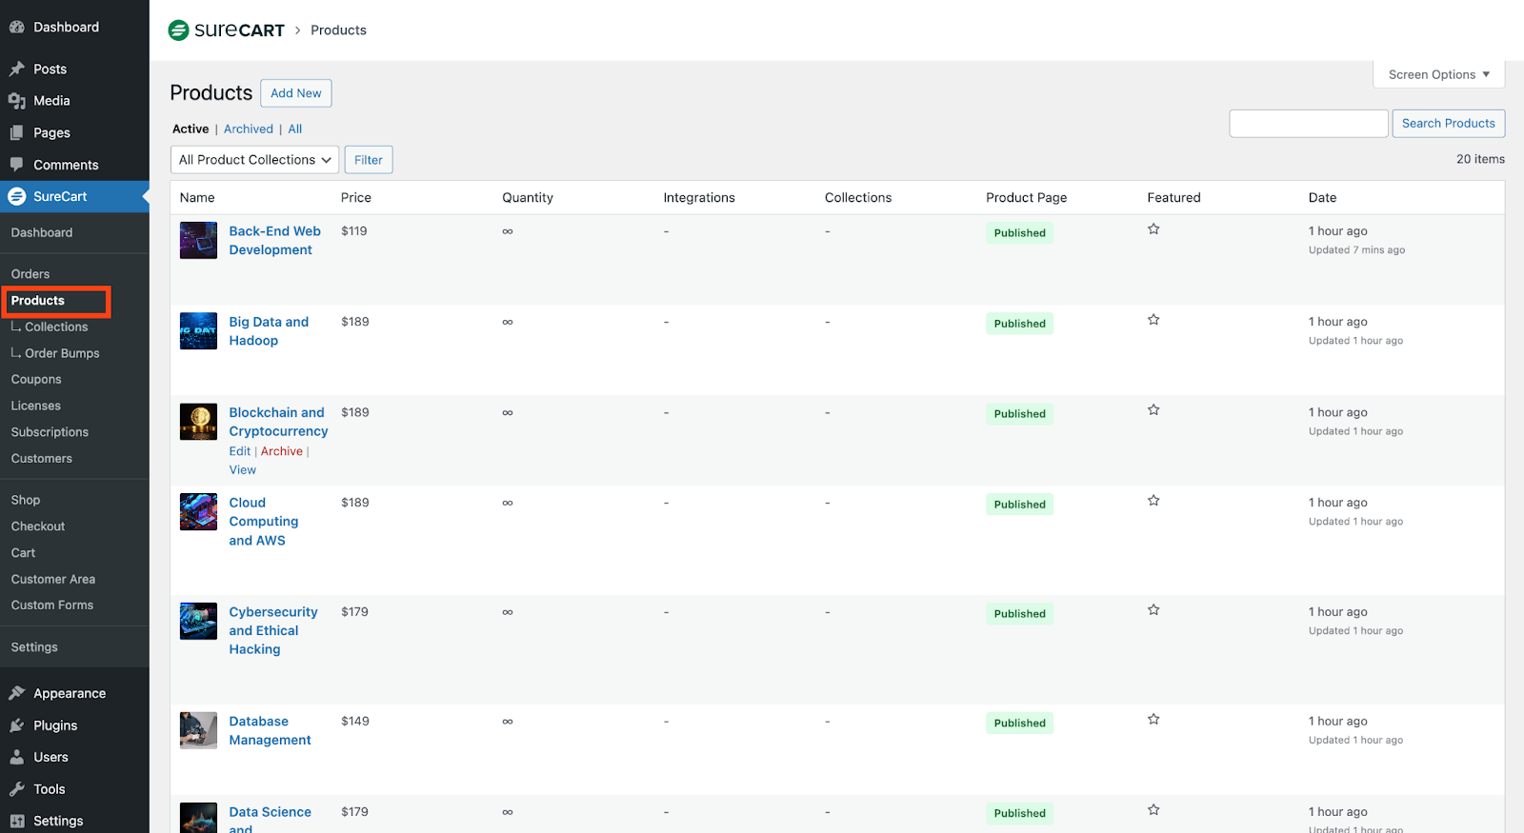Expand Screen Options panel

tap(1438, 74)
